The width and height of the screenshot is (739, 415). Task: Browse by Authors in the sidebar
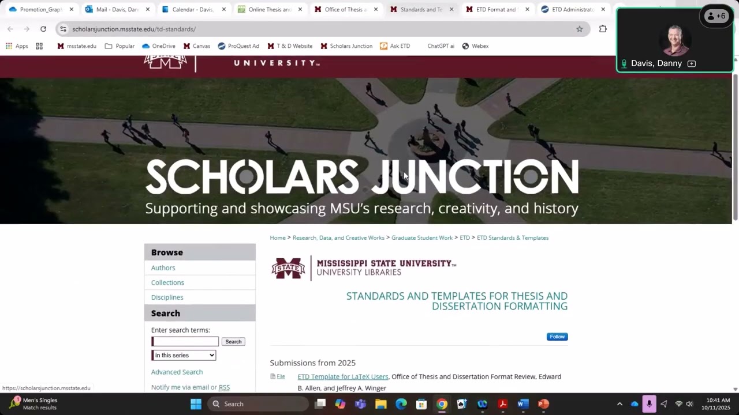(x=163, y=267)
